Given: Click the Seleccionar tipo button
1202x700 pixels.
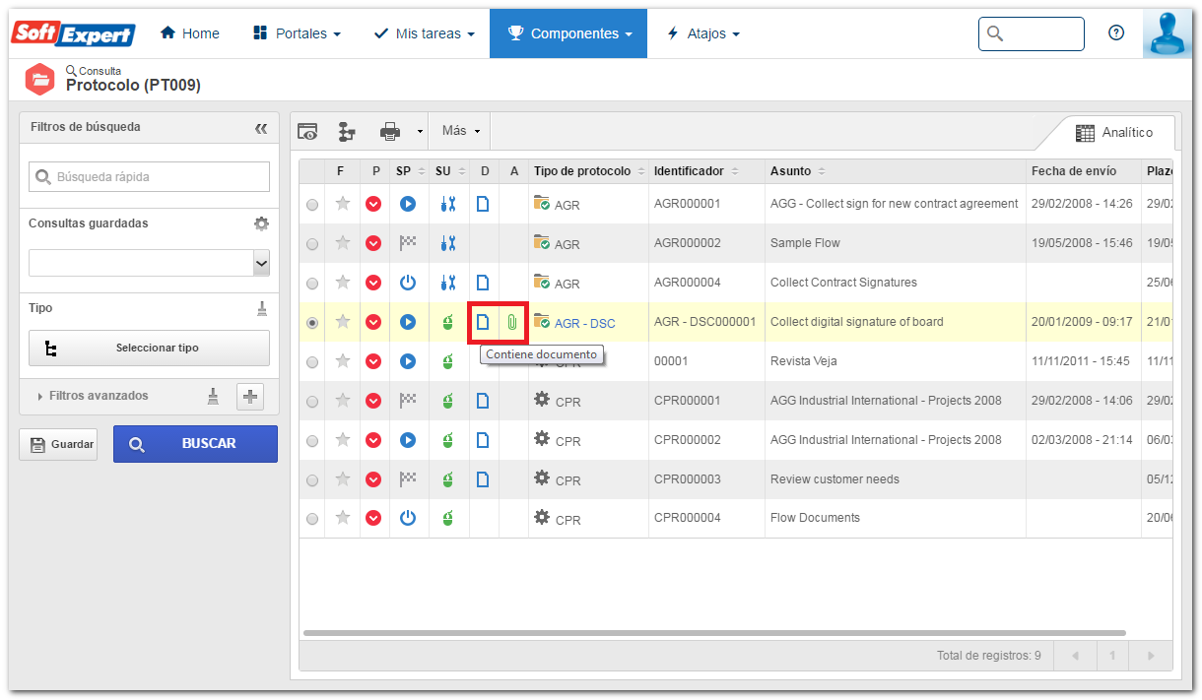Looking at the screenshot, I should tap(149, 348).
